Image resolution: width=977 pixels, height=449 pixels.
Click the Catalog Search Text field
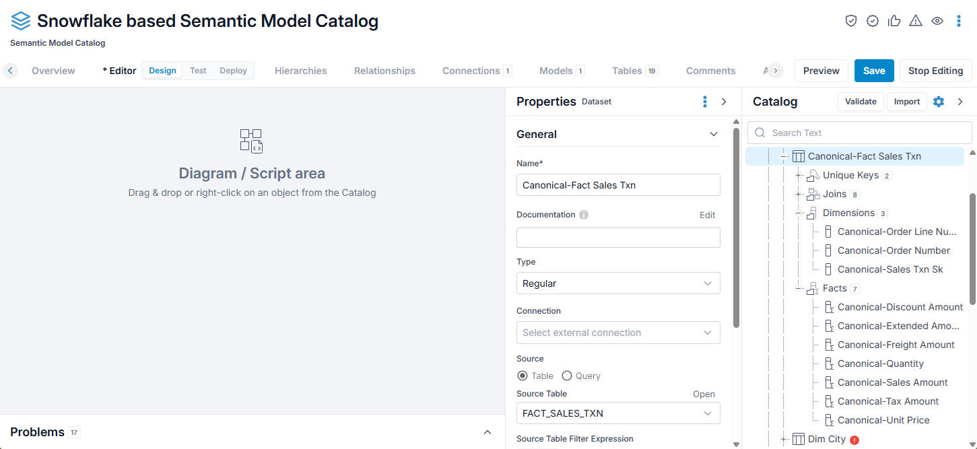click(860, 133)
